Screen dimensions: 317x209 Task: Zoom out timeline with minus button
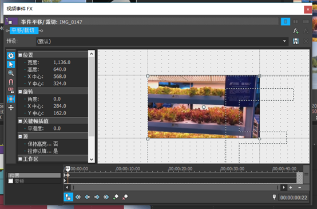pyautogui.click(x=300, y=188)
